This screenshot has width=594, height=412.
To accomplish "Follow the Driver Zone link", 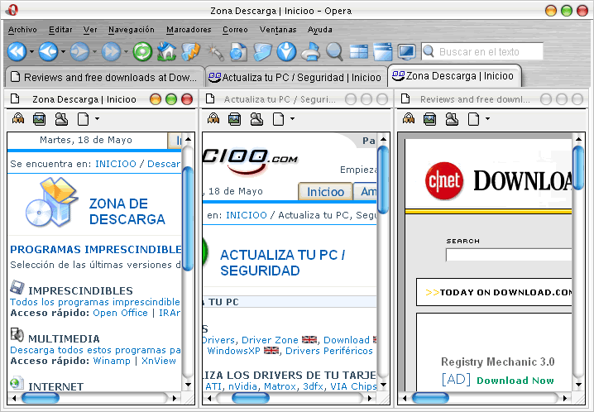I will (x=270, y=340).
